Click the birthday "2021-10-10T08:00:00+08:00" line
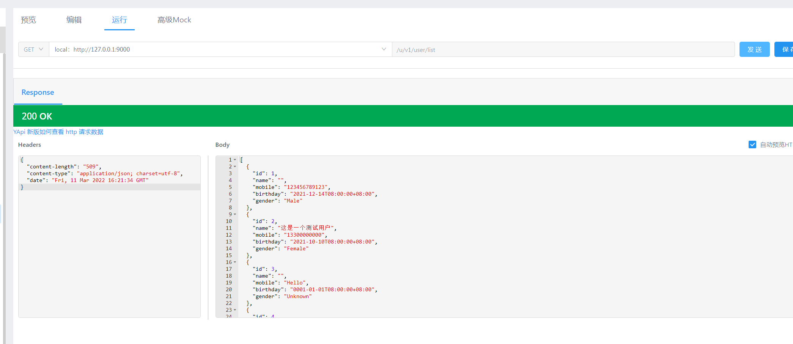 tap(315, 242)
